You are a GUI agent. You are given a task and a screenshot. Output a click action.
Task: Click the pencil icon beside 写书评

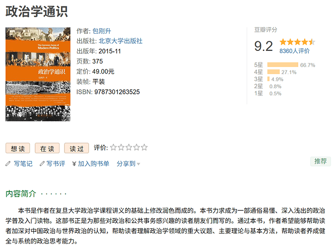point(42,164)
